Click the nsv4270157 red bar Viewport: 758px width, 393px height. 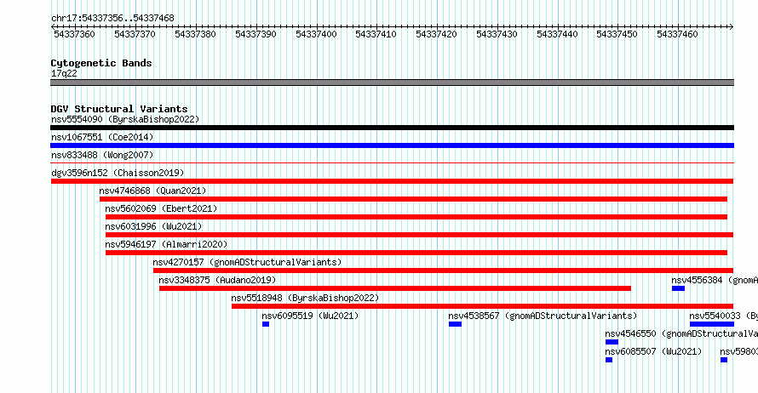pyautogui.click(x=443, y=271)
